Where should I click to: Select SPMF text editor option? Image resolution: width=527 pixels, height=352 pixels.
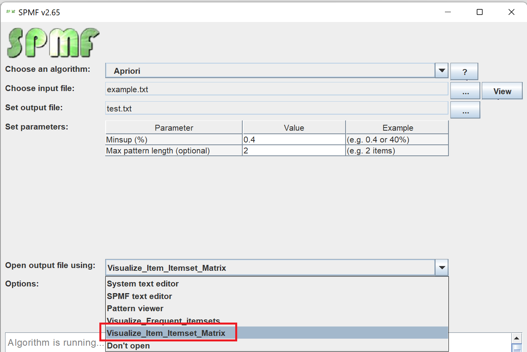(x=139, y=296)
